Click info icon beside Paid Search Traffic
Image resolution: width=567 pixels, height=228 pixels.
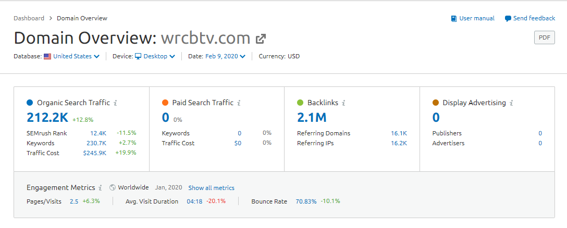coord(239,103)
